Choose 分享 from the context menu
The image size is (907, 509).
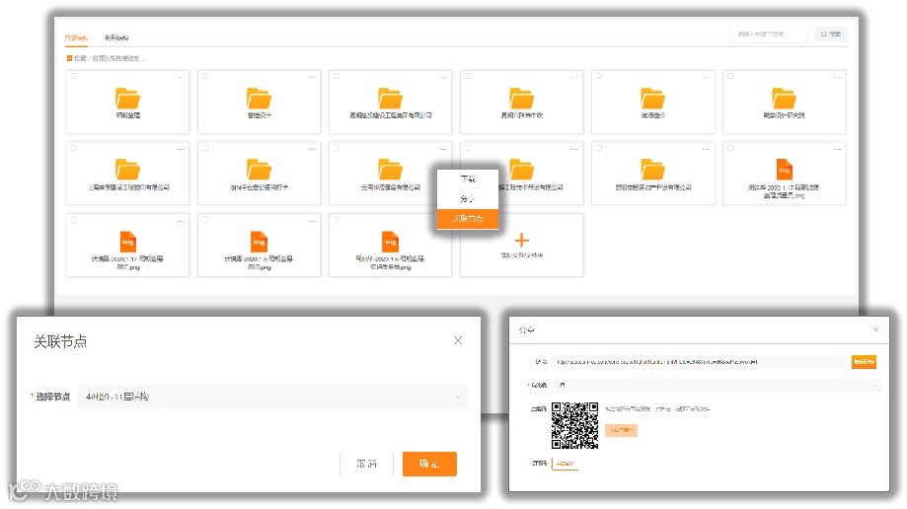tap(468, 199)
